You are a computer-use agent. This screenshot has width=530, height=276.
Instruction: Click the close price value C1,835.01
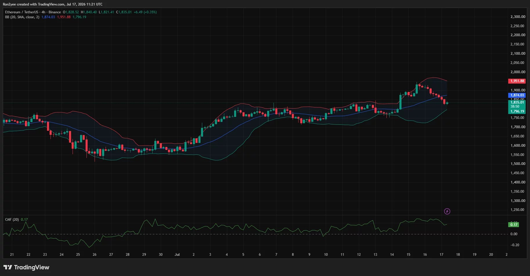tap(124, 12)
